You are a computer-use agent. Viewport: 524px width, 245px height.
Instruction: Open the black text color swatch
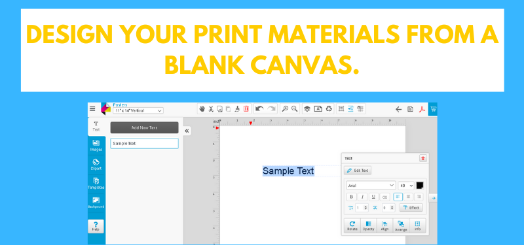pos(420,185)
